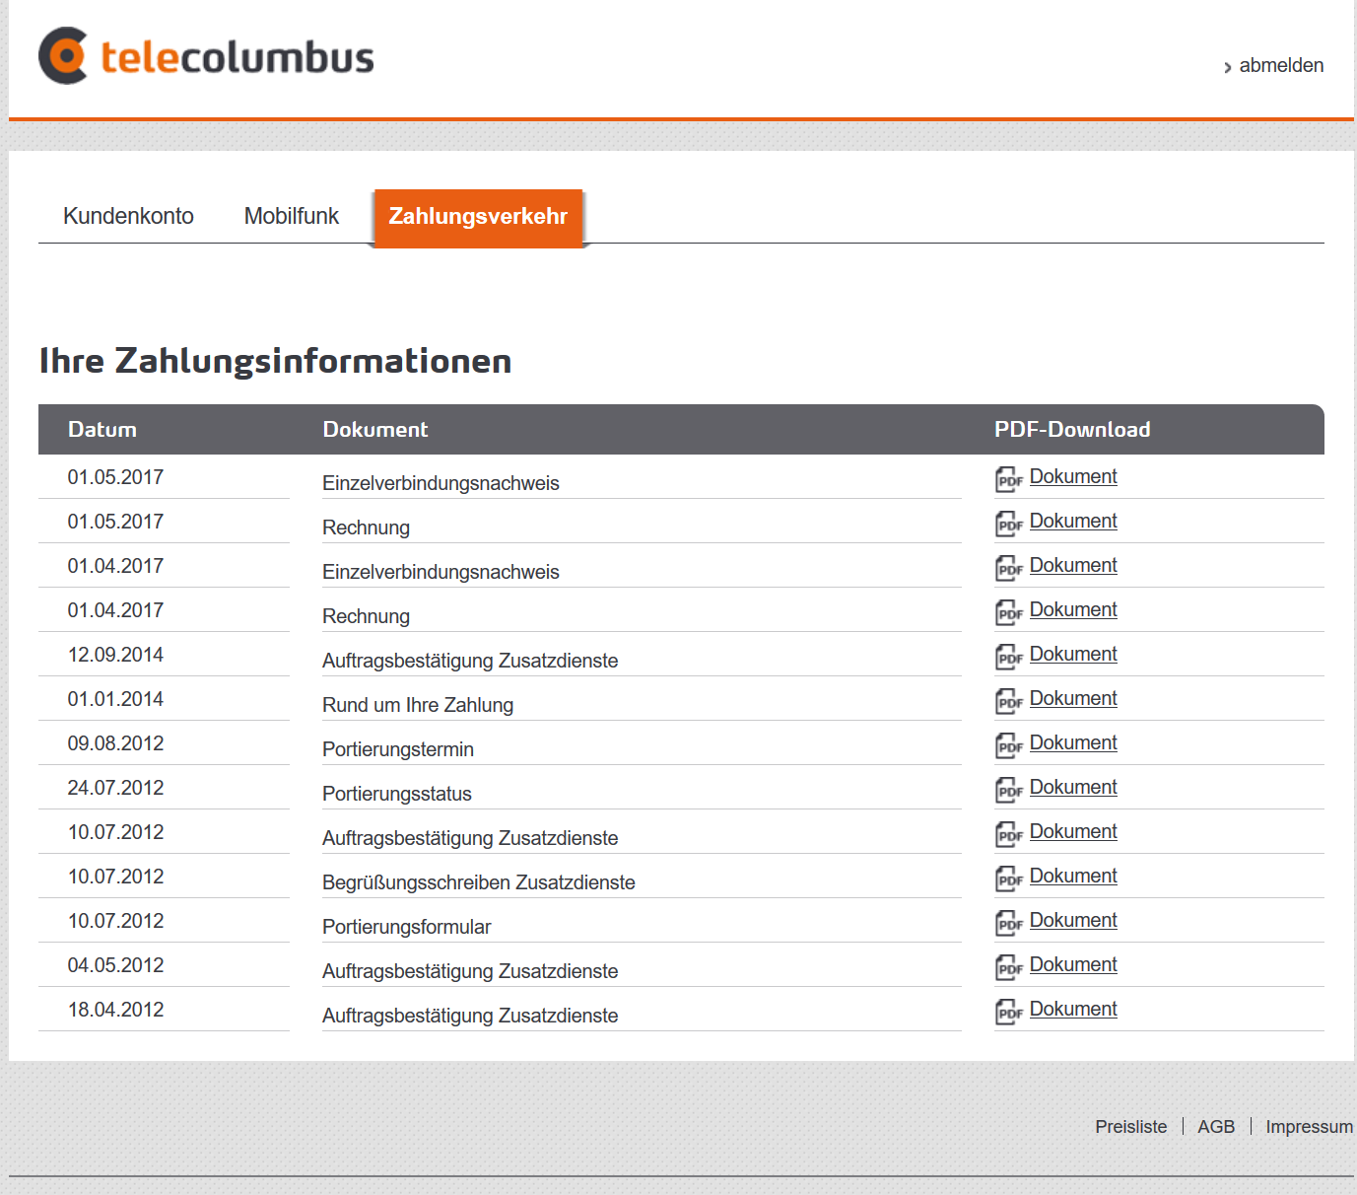The image size is (1357, 1195).
Task: Click PDF icon for 01.05.2017 Einzelverbindungsnachweis
Action: pos(1008,479)
